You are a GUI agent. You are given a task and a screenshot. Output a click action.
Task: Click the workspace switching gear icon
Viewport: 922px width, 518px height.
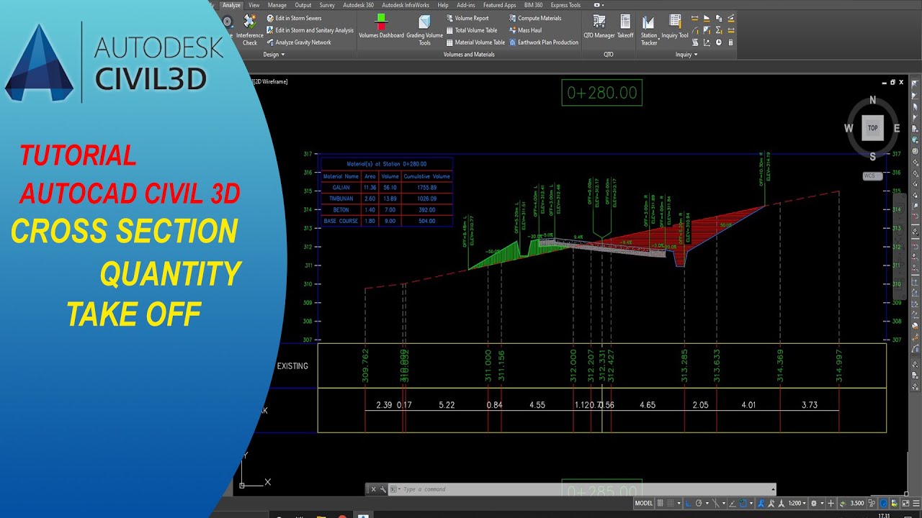(x=813, y=504)
